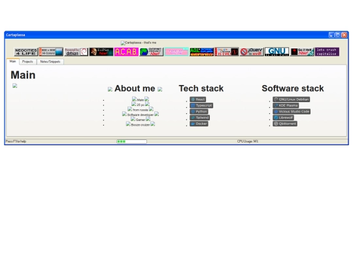The image size is (353, 265).
Task: Open the Projects tab
Action: 27,62
